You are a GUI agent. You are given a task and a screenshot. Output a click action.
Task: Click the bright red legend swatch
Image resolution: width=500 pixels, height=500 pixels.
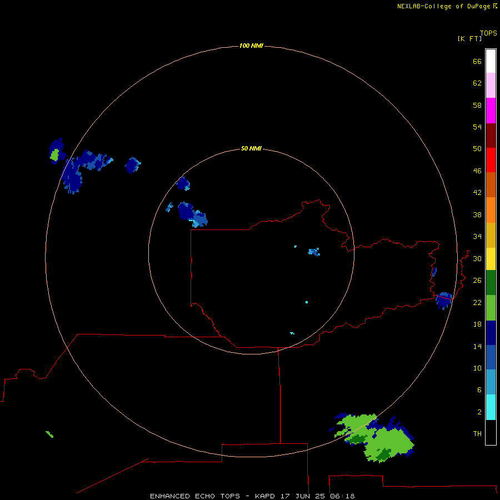coord(491,160)
